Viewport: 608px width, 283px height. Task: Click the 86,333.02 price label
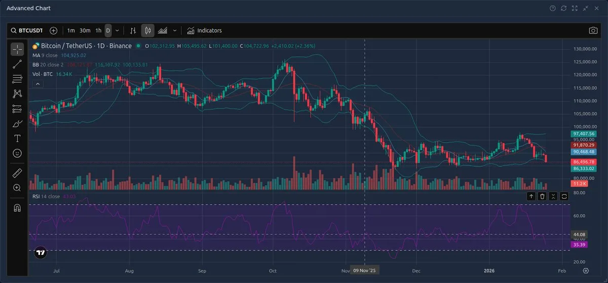pyautogui.click(x=583, y=168)
